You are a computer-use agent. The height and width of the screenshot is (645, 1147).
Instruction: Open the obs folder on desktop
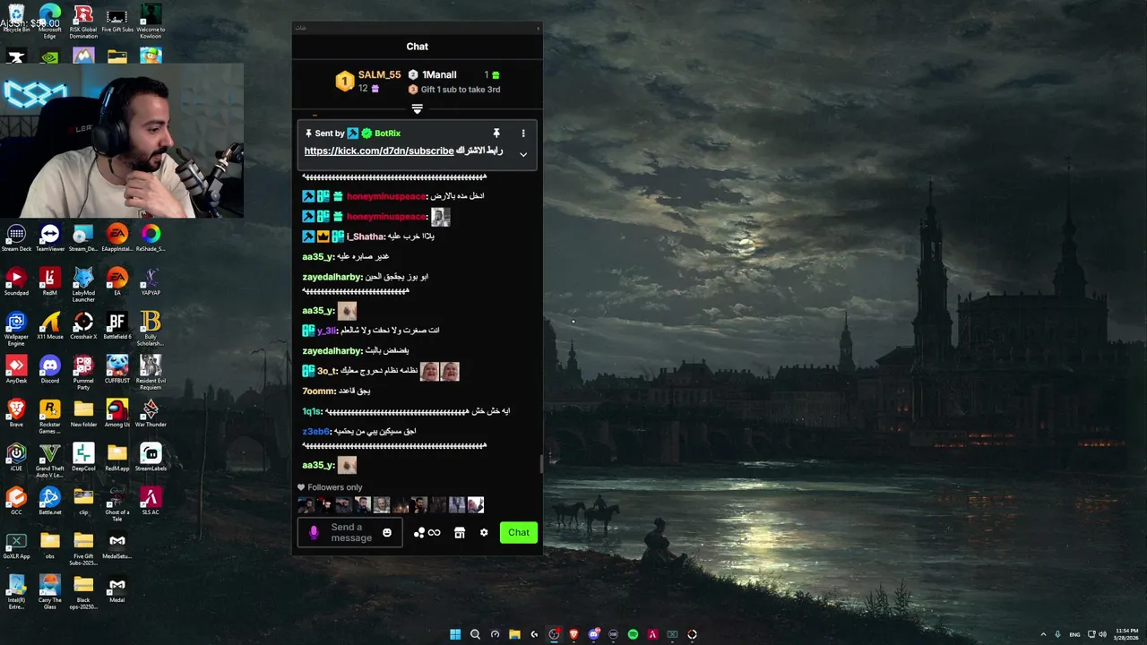click(x=49, y=546)
